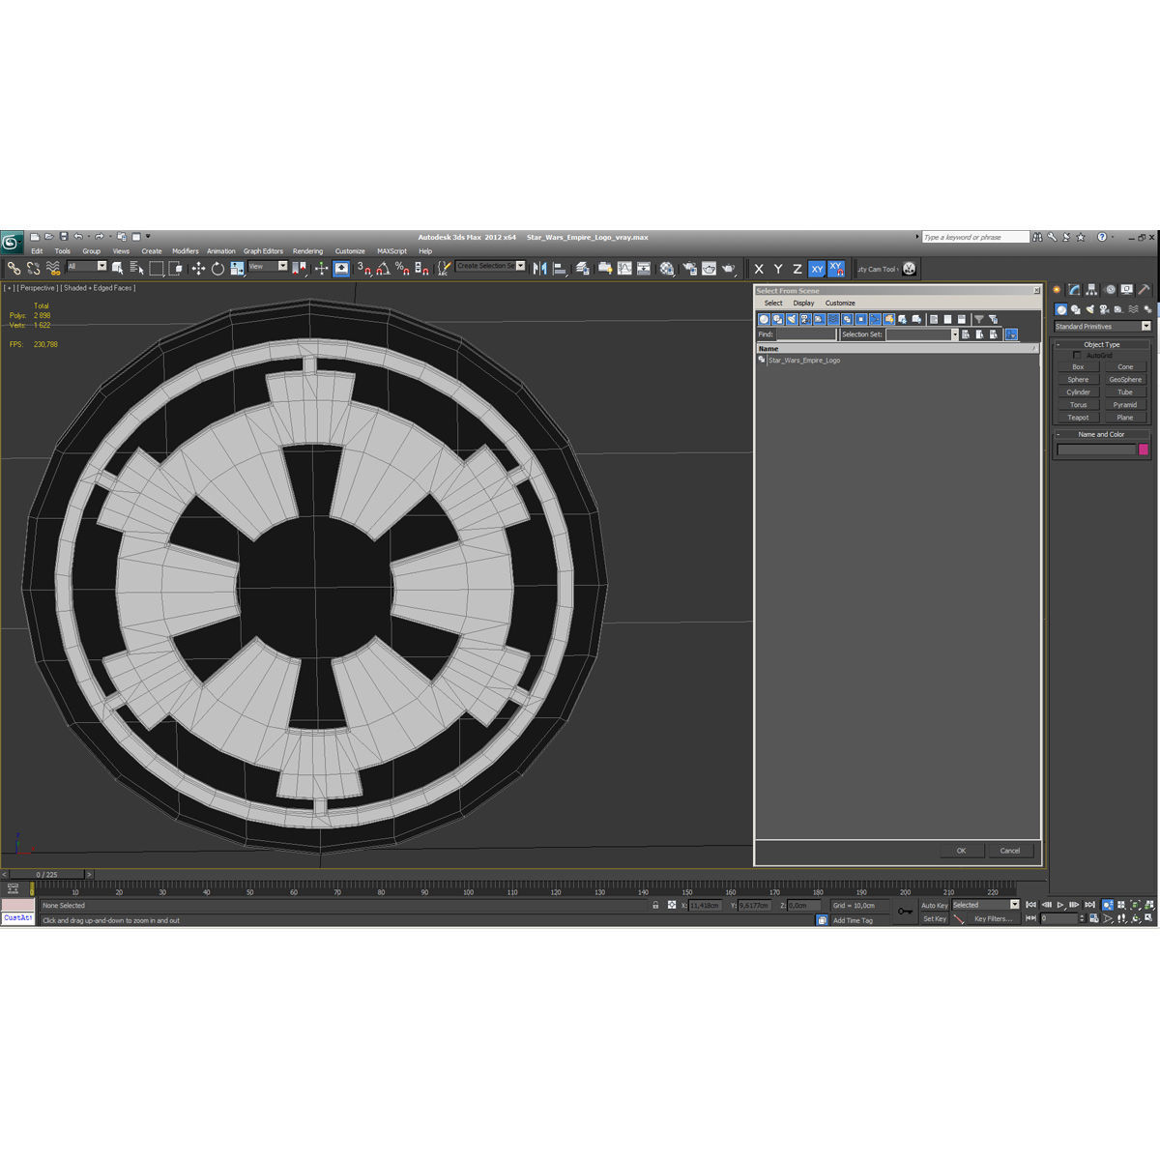Open the Display menu in Select From Scene
1160x1160 pixels.
click(x=803, y=303)
